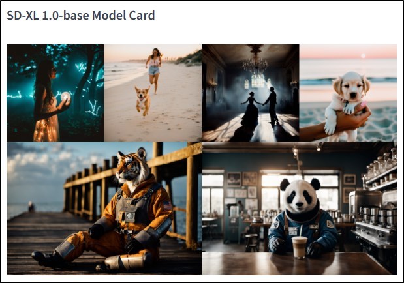This screenshot has height=283, width=404.
Task: Click the chandelier in the ballroom
Action: [255, 61]
